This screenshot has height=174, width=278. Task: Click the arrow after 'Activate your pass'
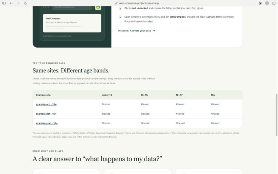[x=154, y=31]
